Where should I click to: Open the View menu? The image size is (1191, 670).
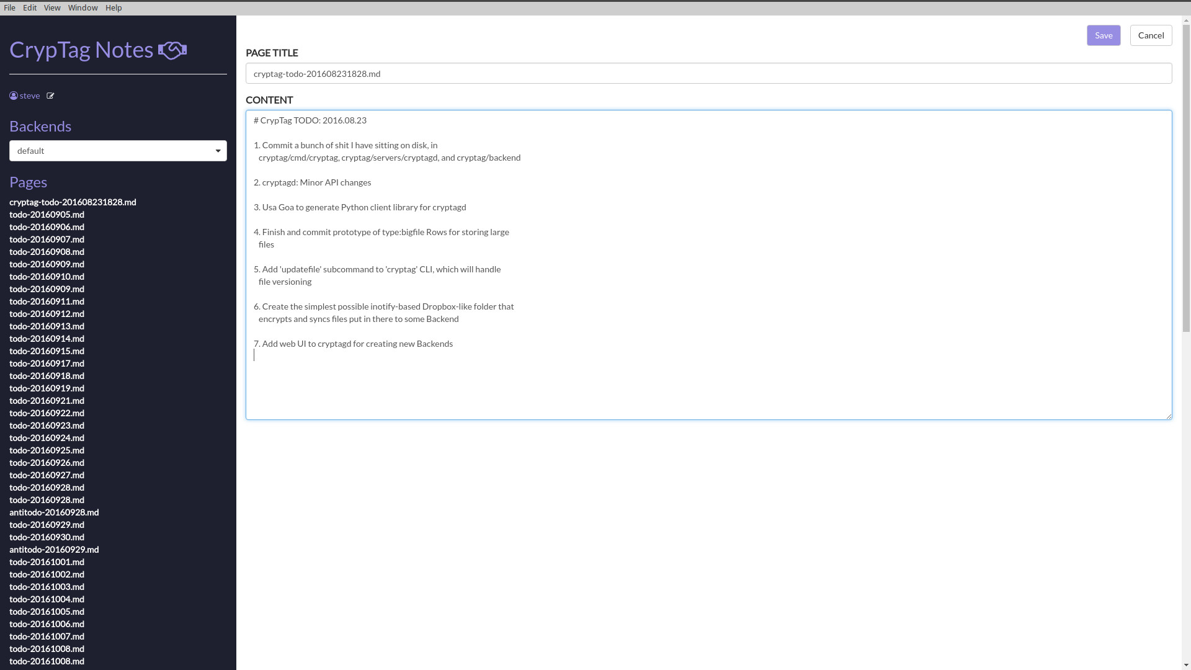coord(52,7)
